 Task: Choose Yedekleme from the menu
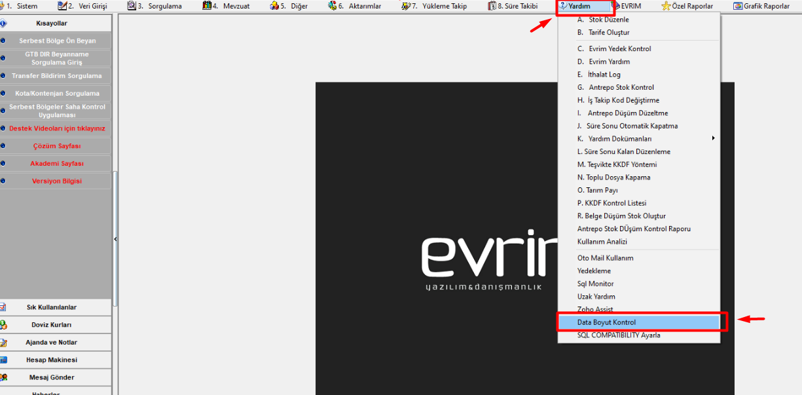click(639, 271)
